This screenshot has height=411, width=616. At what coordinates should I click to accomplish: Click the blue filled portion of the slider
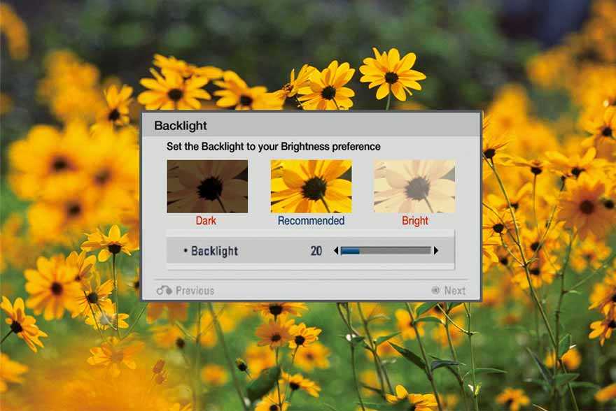pyautogui.click(x=350, y=250)
